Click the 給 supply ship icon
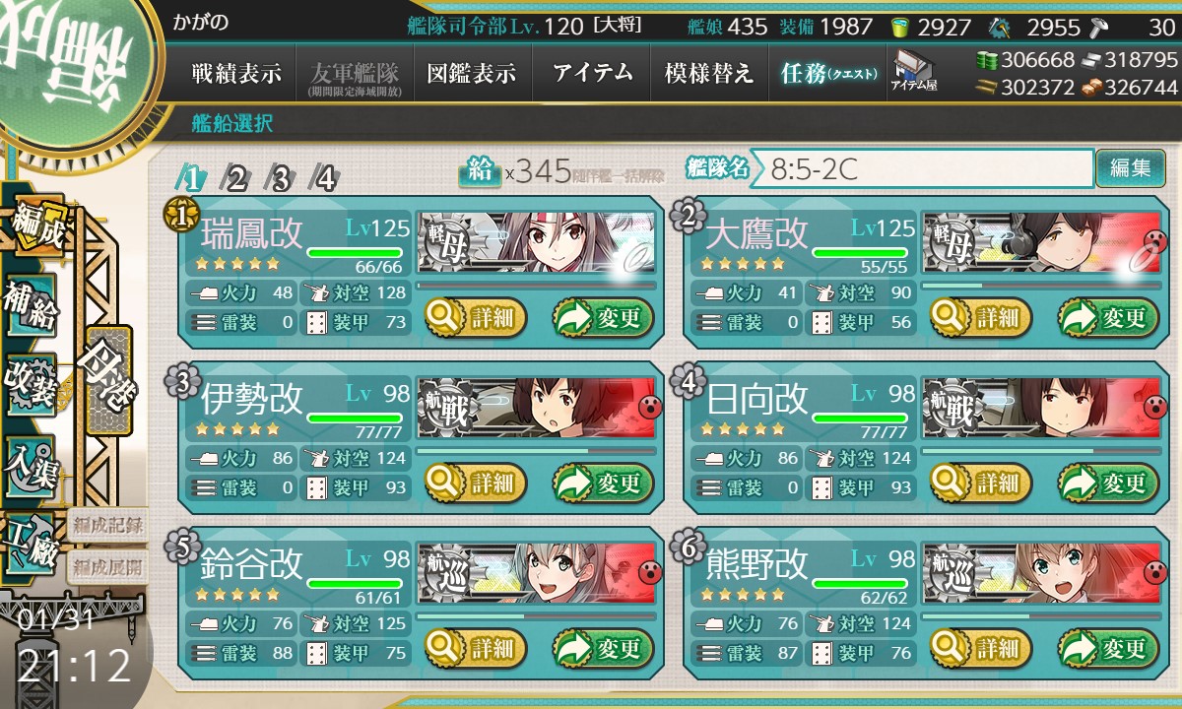The height and width of the screenshot is (709, 1182). pyautogui.click(x=480, y=170)
